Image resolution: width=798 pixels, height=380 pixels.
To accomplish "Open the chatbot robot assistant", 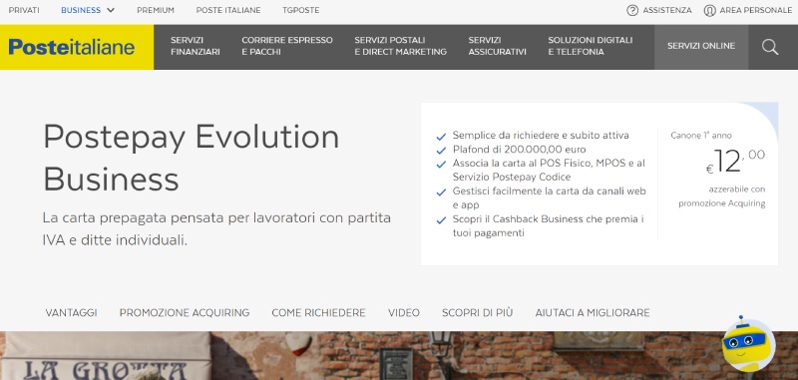I will click(x=749, y=343).
